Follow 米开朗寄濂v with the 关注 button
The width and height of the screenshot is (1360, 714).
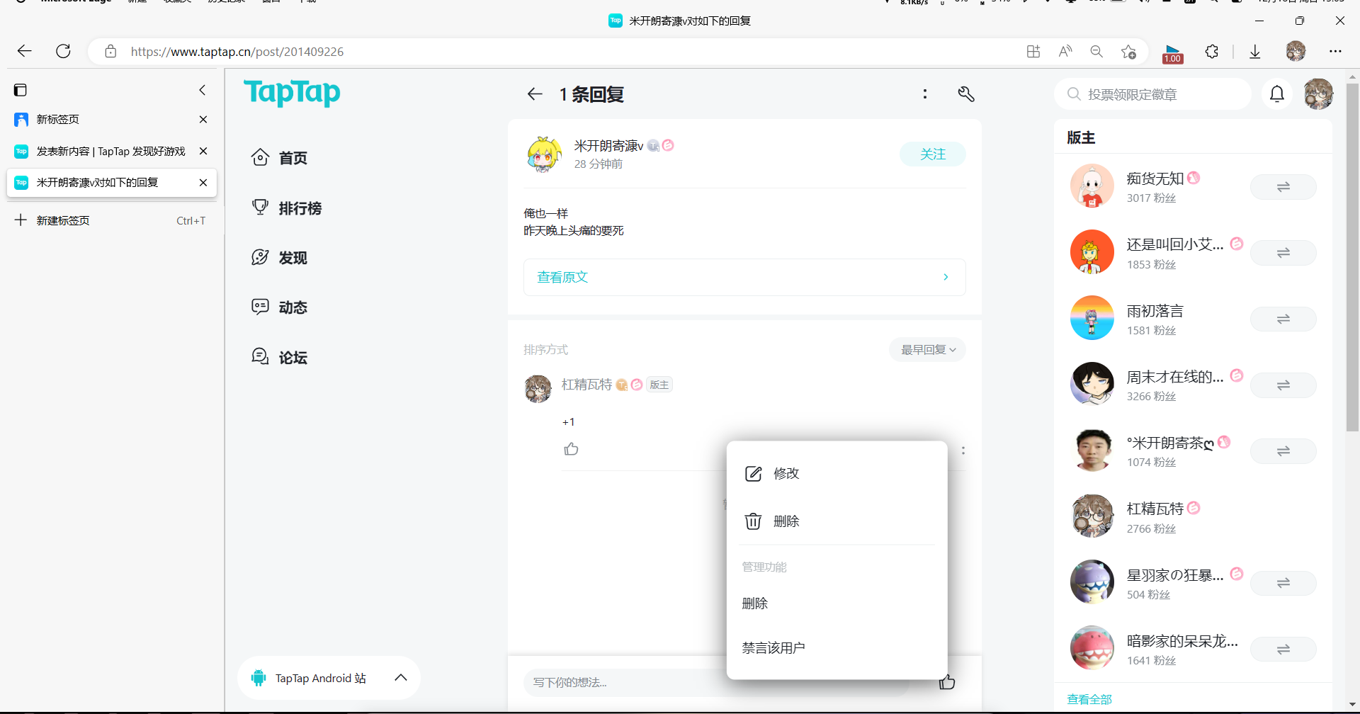click(x=932, y=154)
